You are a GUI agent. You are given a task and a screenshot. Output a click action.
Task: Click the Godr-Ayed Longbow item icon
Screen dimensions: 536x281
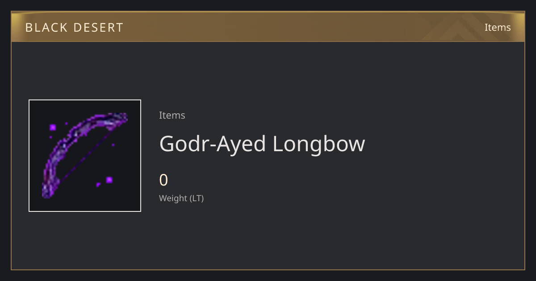click(x=85, y=156)
